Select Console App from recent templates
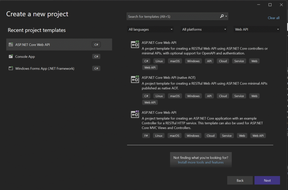The height and width of the screenshot is (190, 288). (25, 57)
